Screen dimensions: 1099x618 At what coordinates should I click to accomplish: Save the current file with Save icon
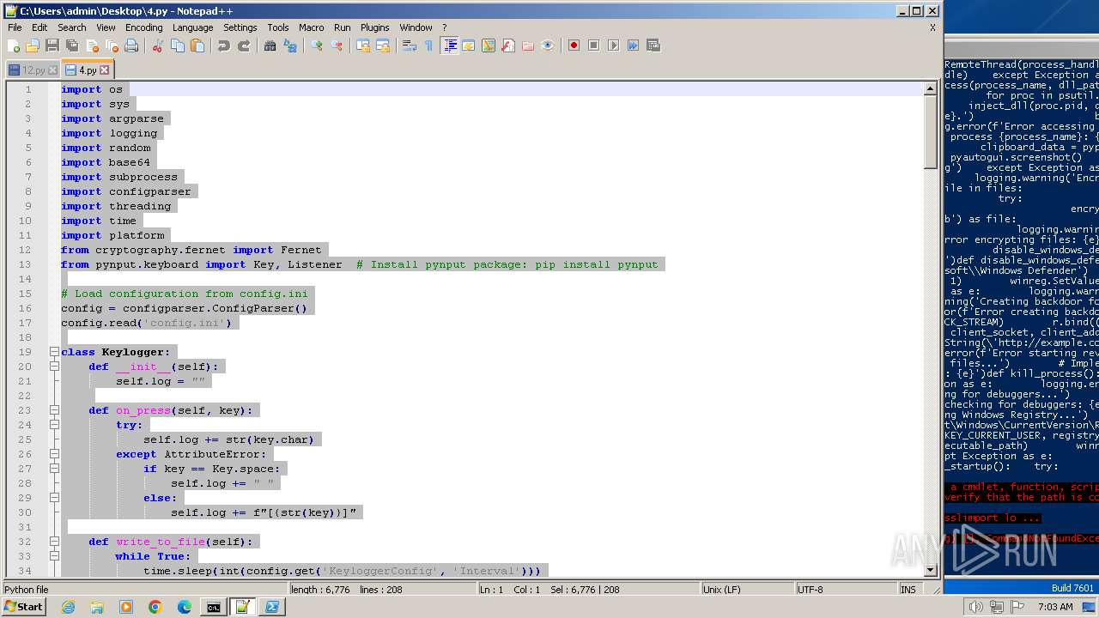pos(52,45)
